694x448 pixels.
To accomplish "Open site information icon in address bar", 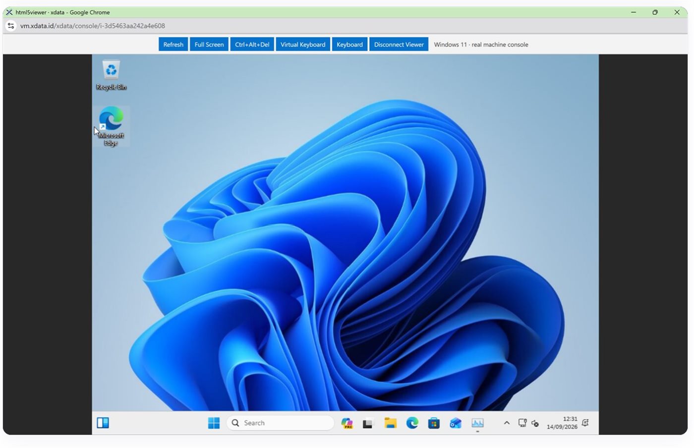I will 11,26.
